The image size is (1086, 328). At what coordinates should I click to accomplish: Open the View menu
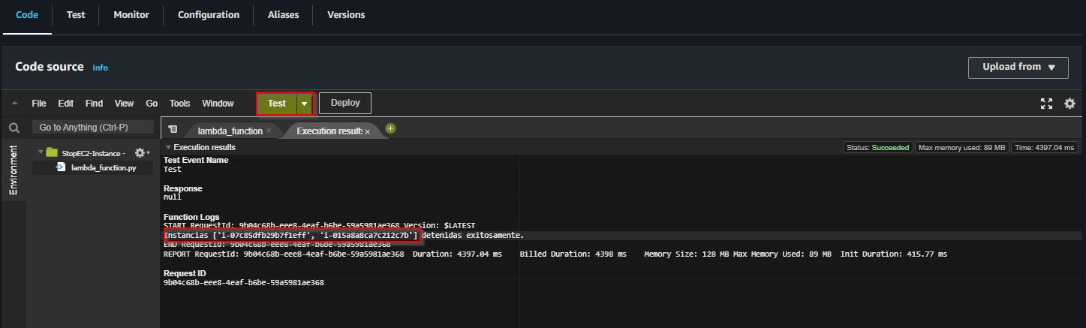pyautogui.click(x=125, y=104)
